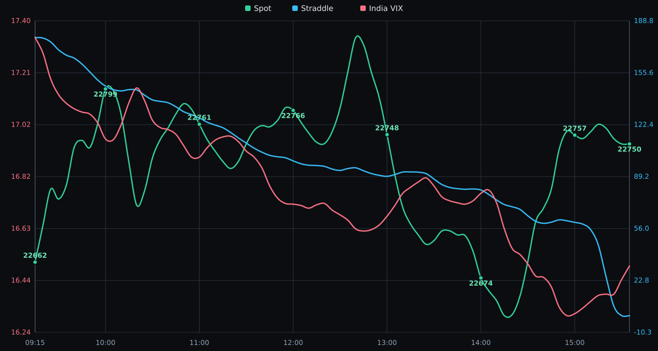Click the 89.2 straddle axis value
Image resolution: width=658 pixels, height=351 pixels.
642,177
